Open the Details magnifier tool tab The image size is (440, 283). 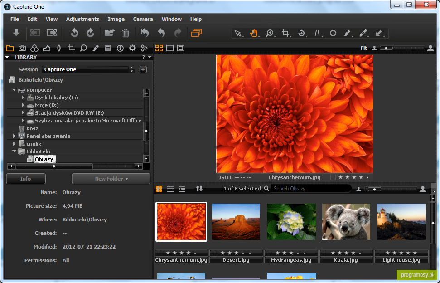click(83, 48)
